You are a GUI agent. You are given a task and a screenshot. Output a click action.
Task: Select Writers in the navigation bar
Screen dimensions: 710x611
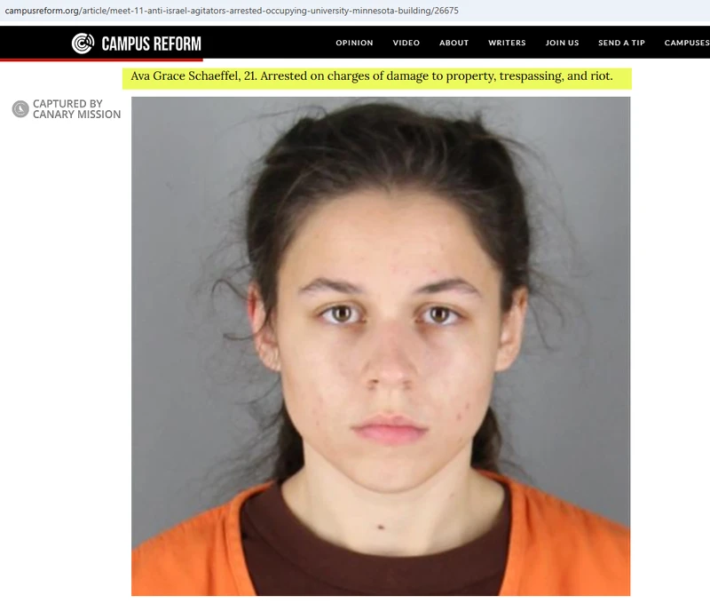tap(507, 43)
